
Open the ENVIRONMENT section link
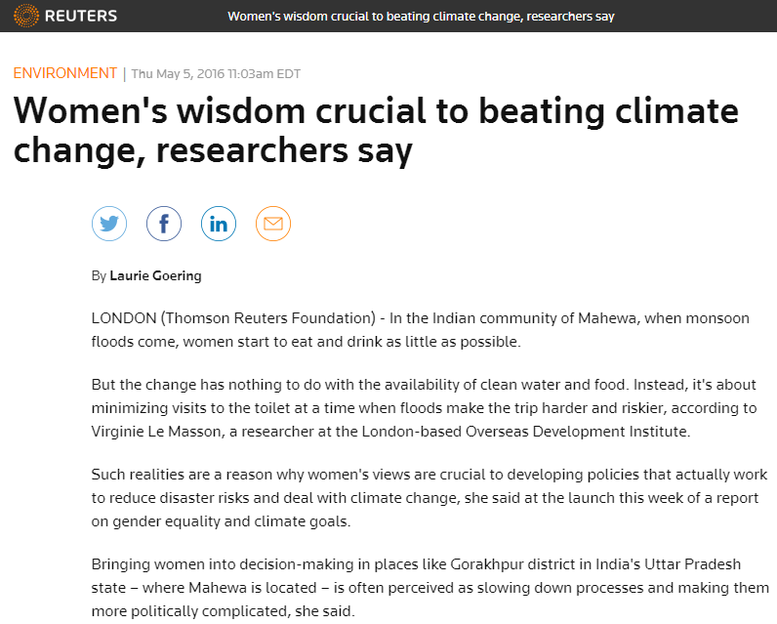65,73
